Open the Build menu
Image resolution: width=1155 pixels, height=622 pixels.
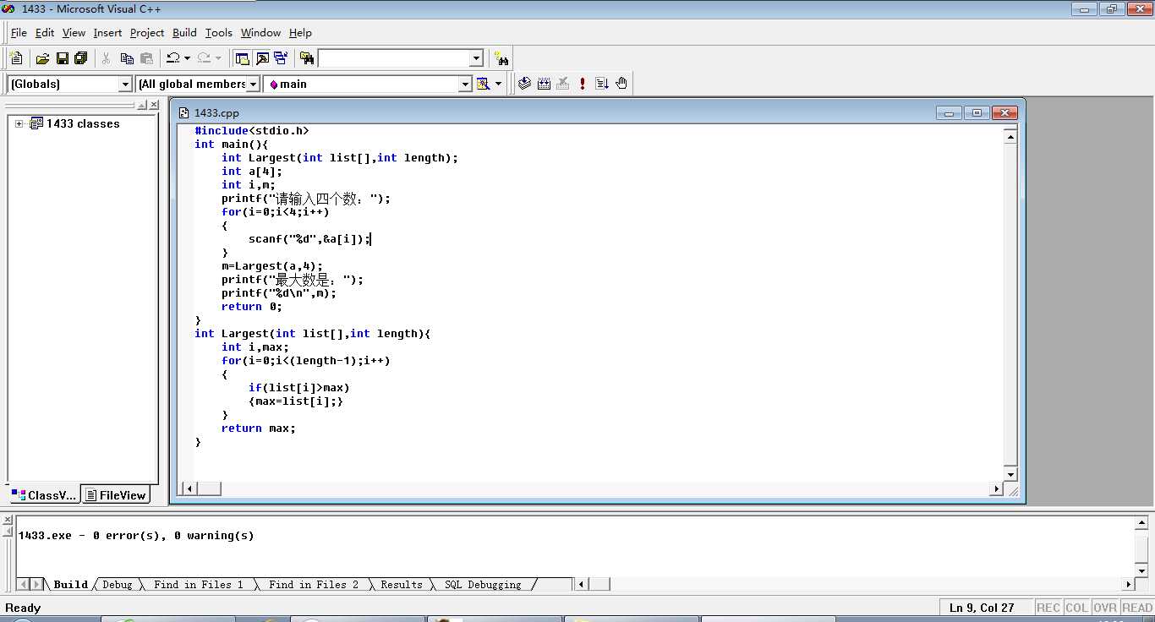point(184,32)
